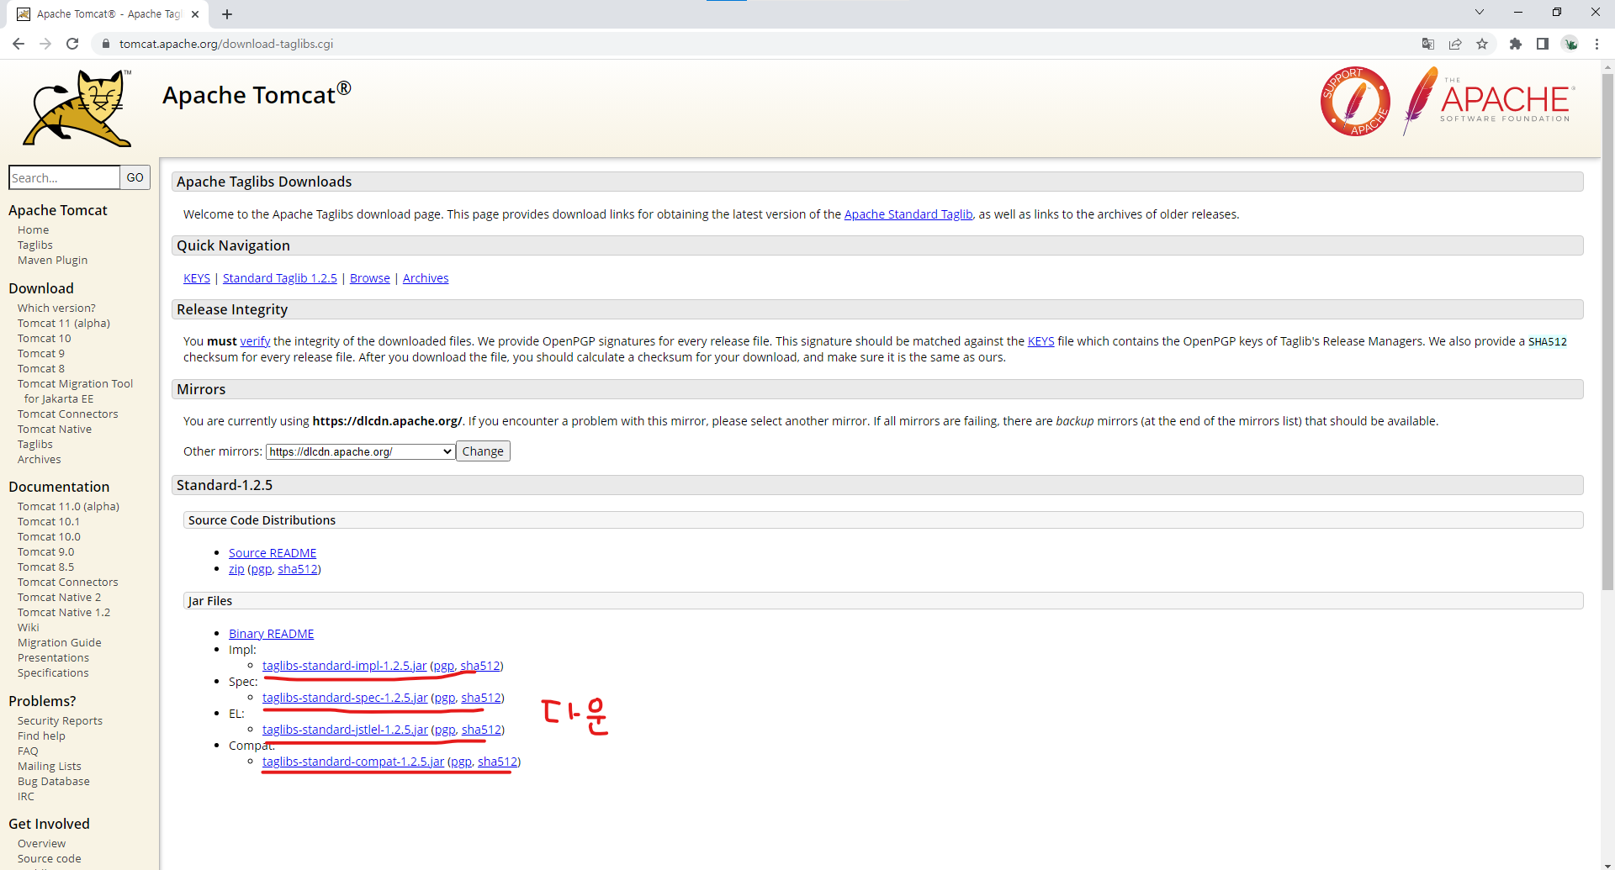The width and height of the screenshot is (1615, 870).
Task: Click the Tomcat cat logo
Action: [77, 108]
